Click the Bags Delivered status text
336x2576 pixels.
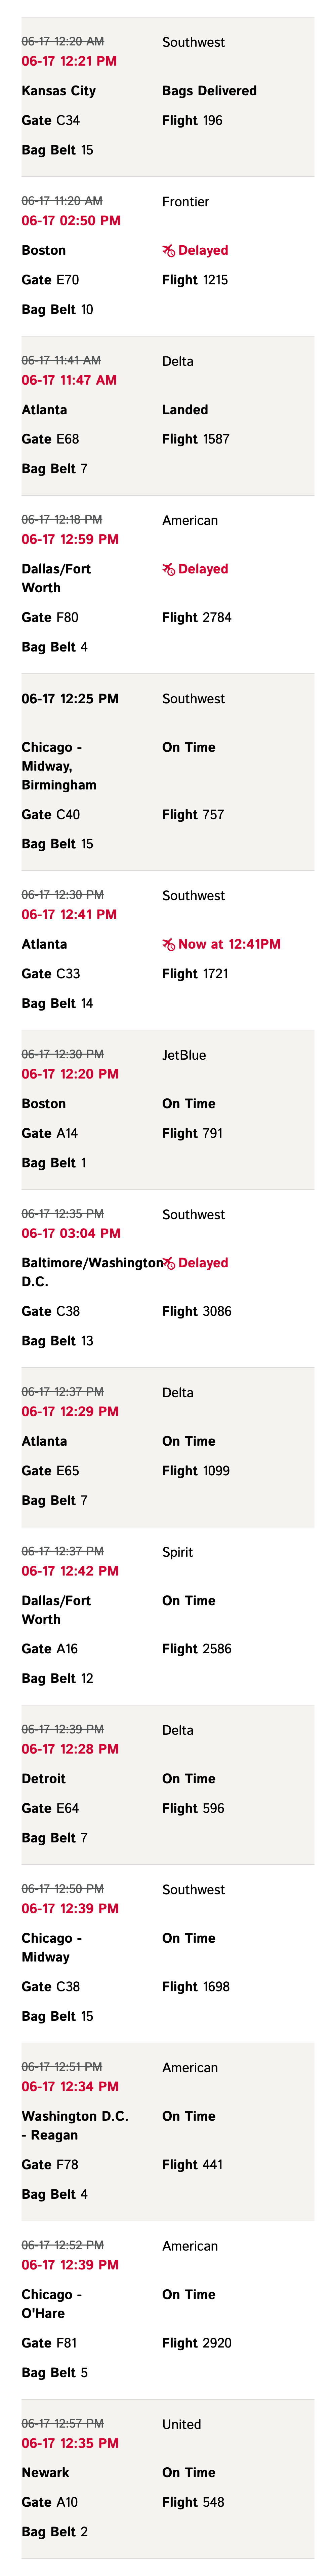tap(209, 91)
